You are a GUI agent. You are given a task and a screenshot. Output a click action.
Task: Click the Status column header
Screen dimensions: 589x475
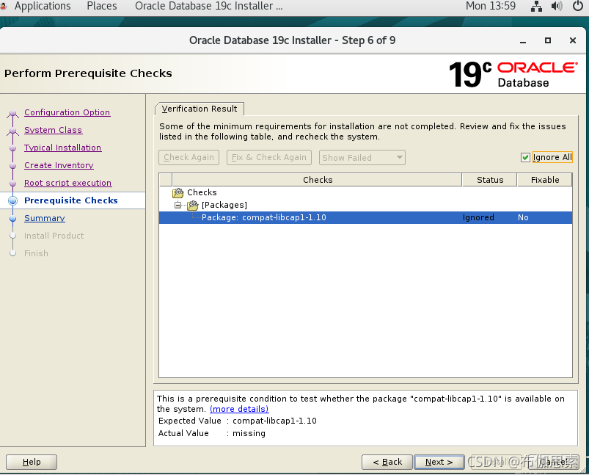[x=490, y=180]
